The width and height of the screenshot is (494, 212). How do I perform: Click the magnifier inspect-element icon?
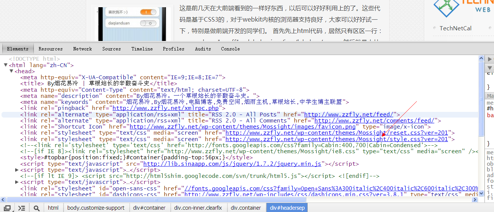tap(37, 208)
